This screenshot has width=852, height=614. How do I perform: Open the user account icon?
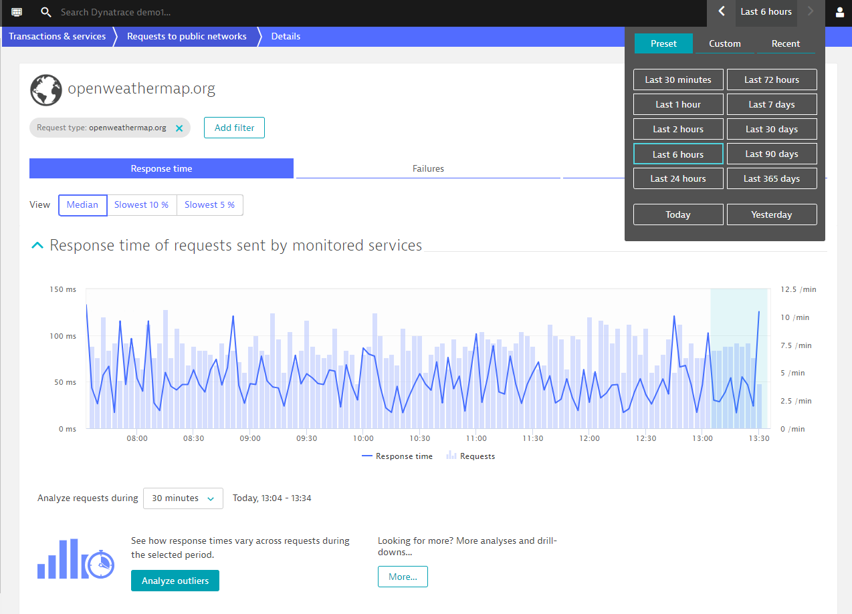[x=840, y=12]
